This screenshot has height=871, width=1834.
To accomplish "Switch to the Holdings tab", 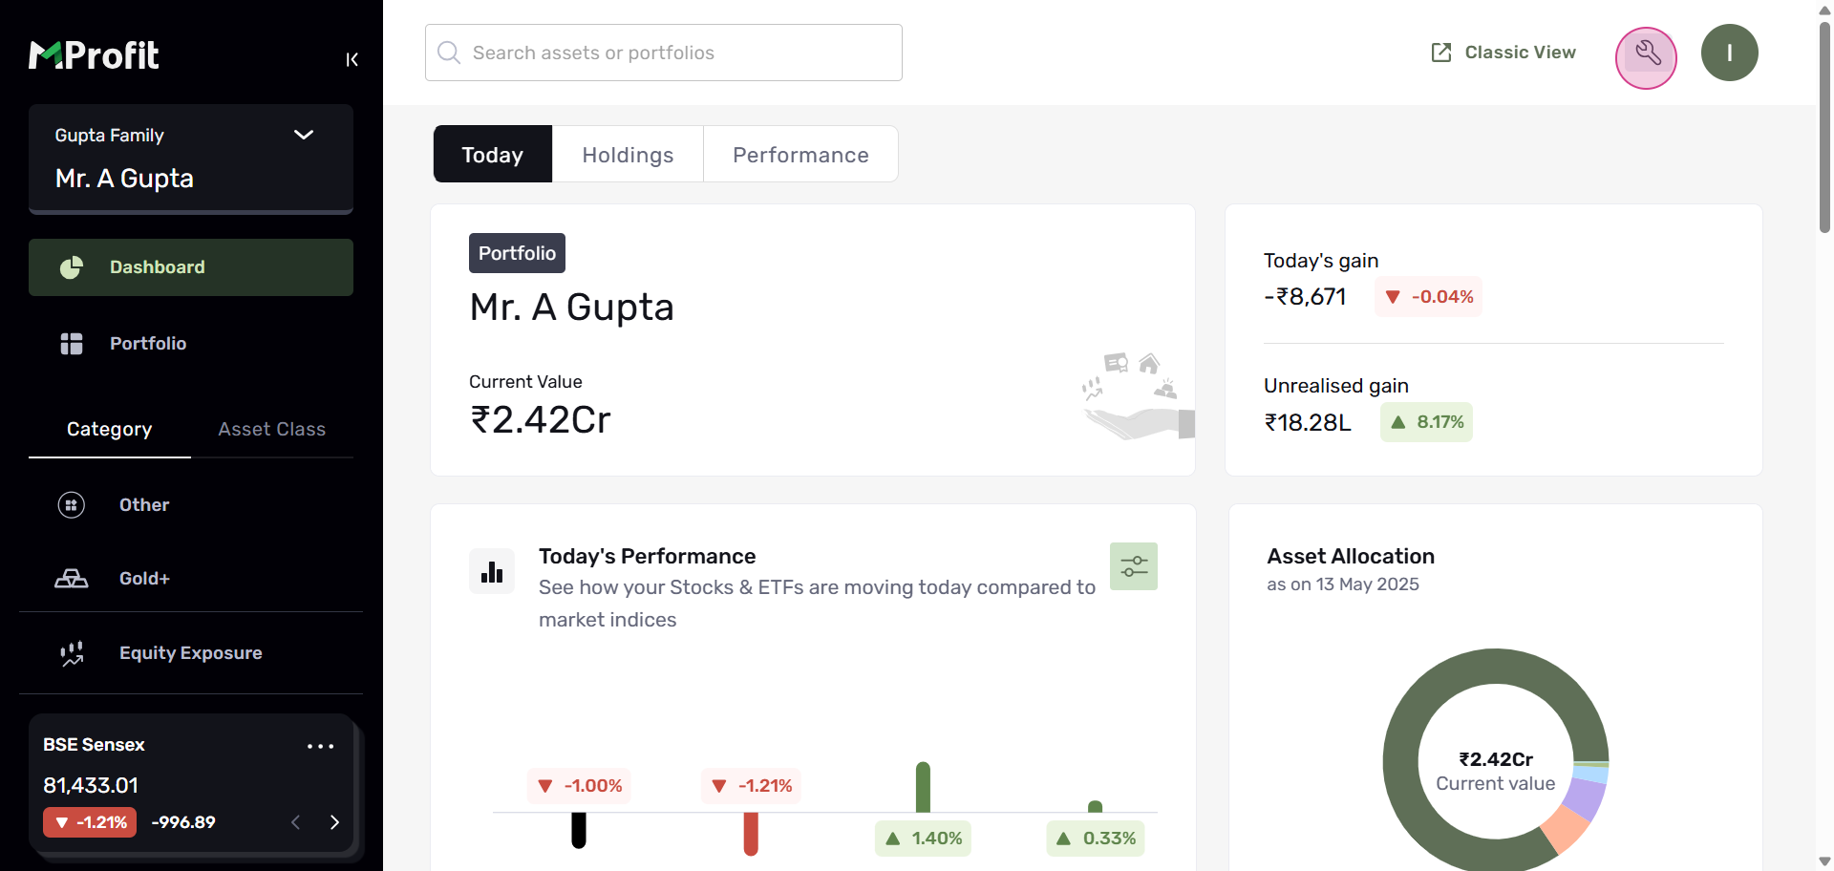I will pos(628,155).
